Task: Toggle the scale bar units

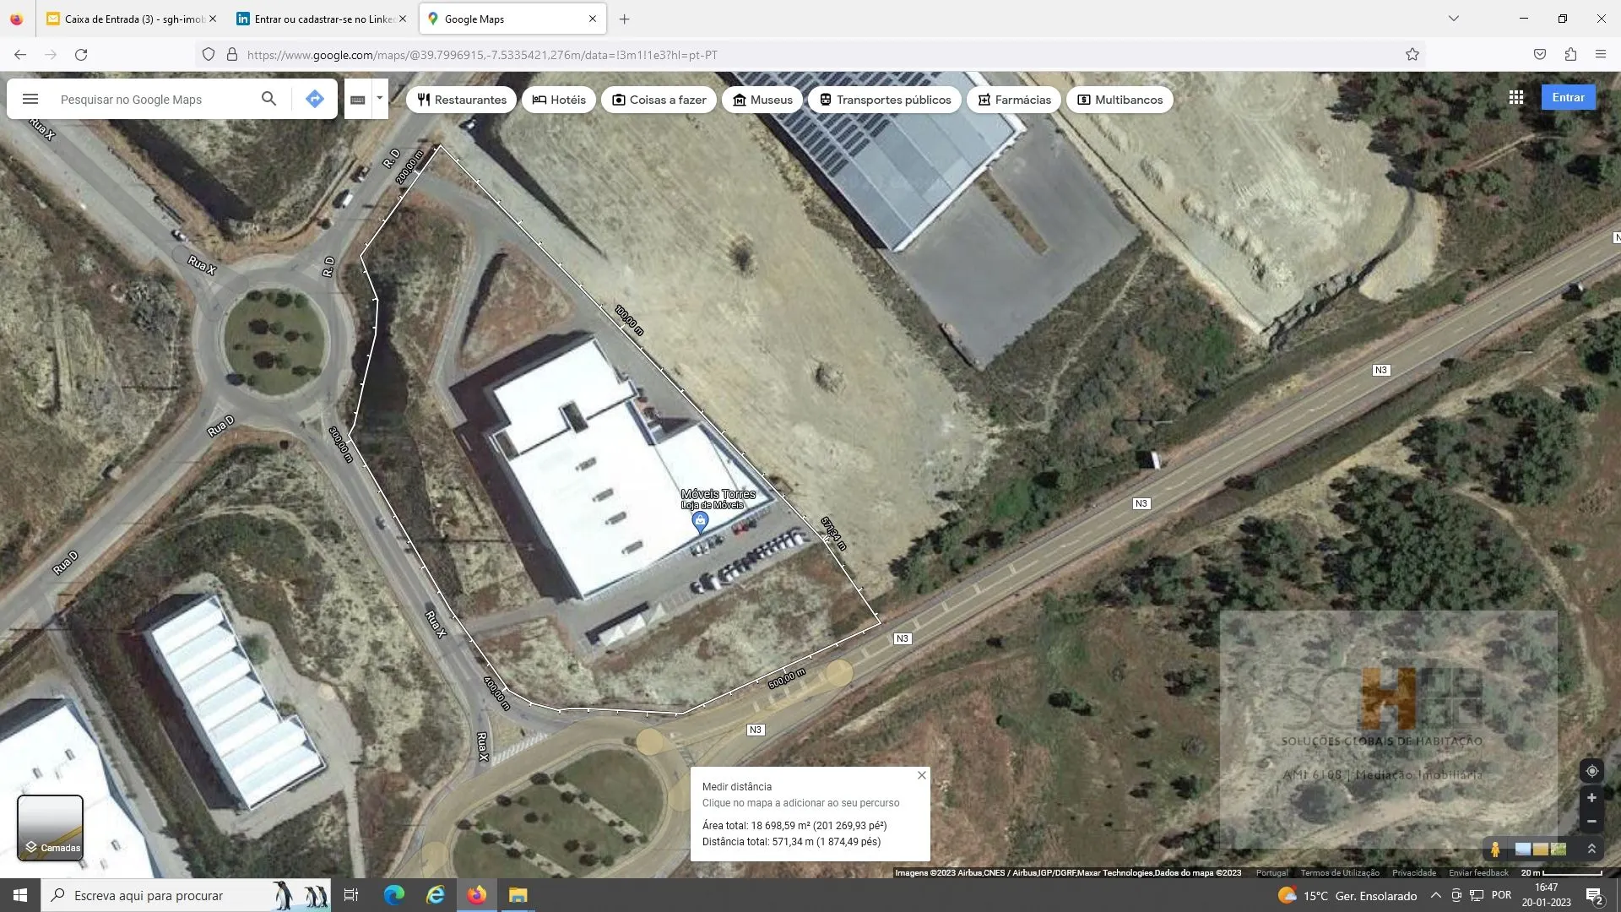Action: pos(1561,873)
